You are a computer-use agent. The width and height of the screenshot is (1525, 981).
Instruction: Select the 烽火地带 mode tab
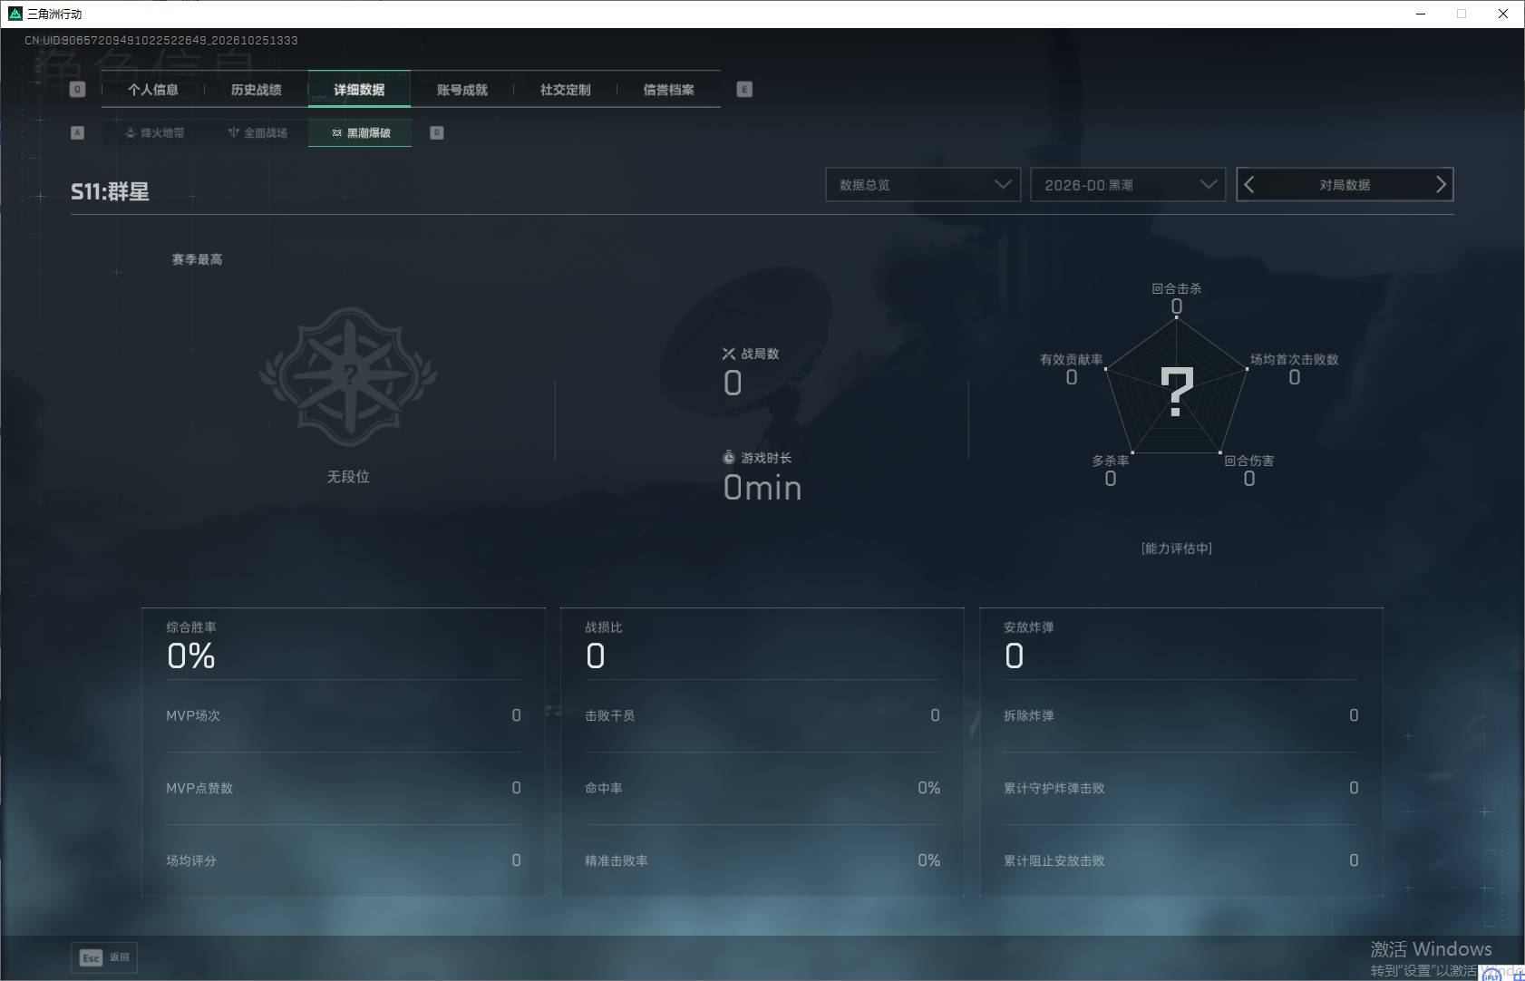[154, 133]
